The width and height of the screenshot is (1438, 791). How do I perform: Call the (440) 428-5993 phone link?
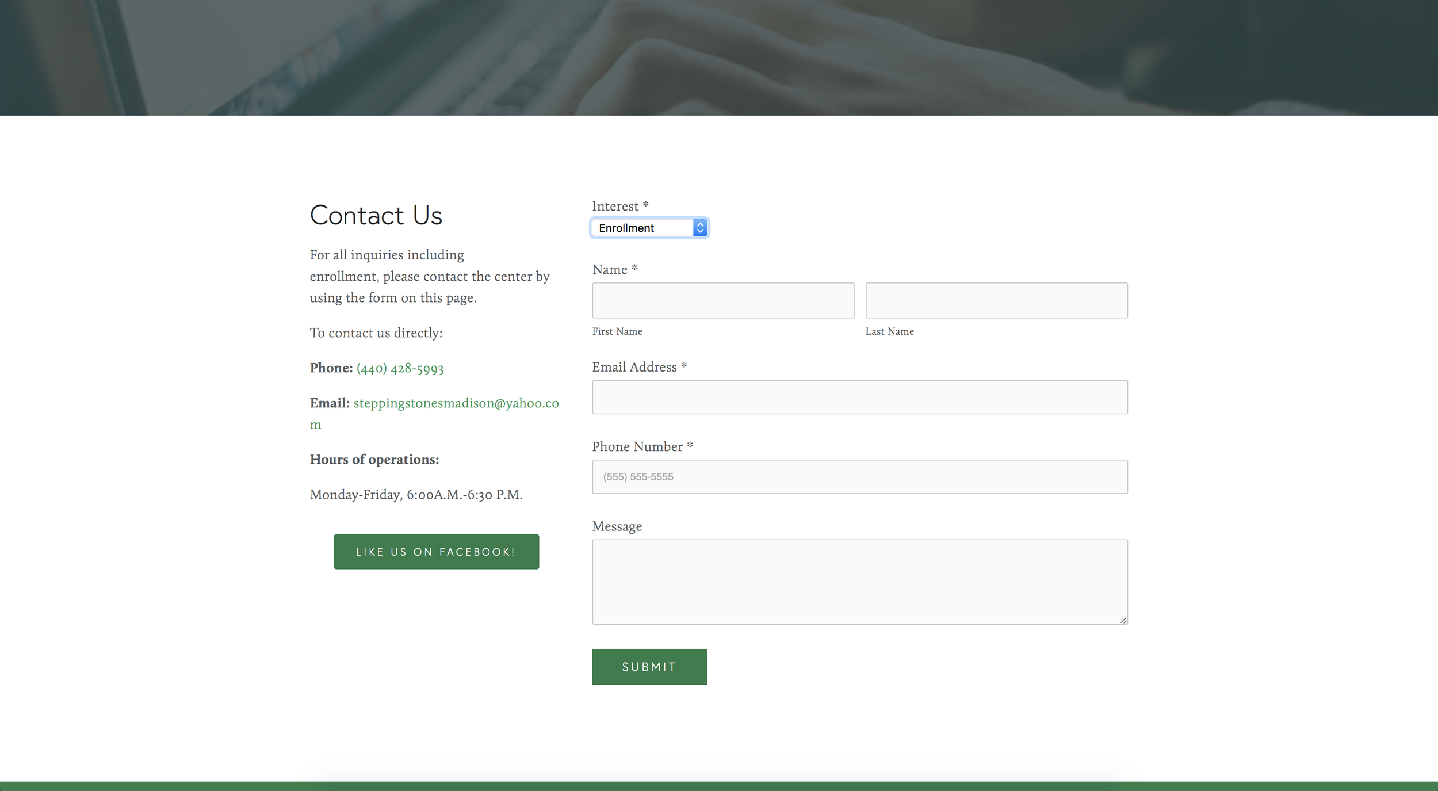click(400, 369)
